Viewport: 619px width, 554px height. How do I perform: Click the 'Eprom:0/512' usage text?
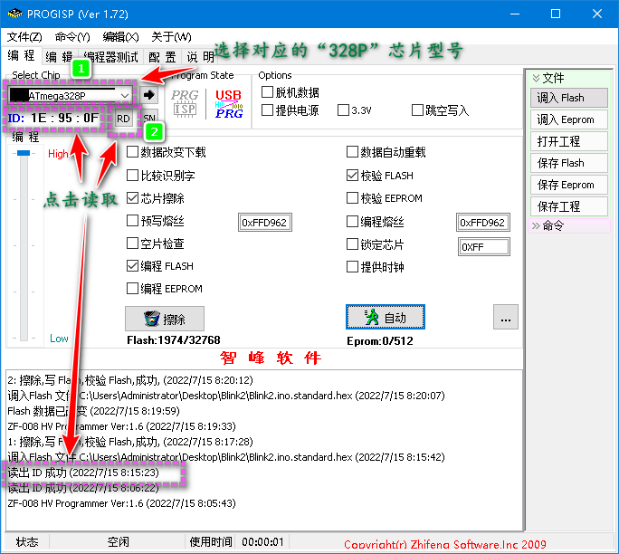(x=380, y=340)
